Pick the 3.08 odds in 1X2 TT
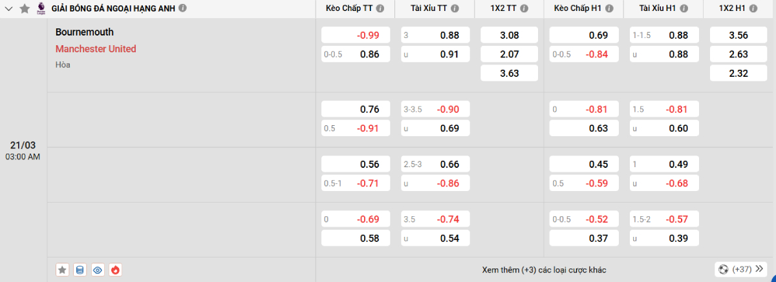This screenshot has width=776, height=282. click(509, 35)
